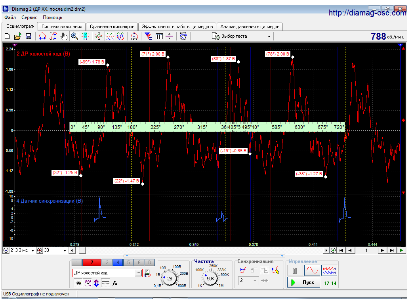Toggle channel 6 button

pyautogui.click(x=139, y=262)
